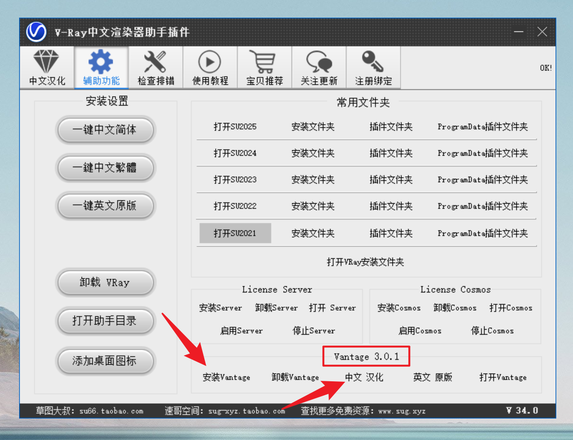Open ProgramData插件文件夹 in the SU2021 row
This screenshot has height=440, width=573.
[483, 233]
